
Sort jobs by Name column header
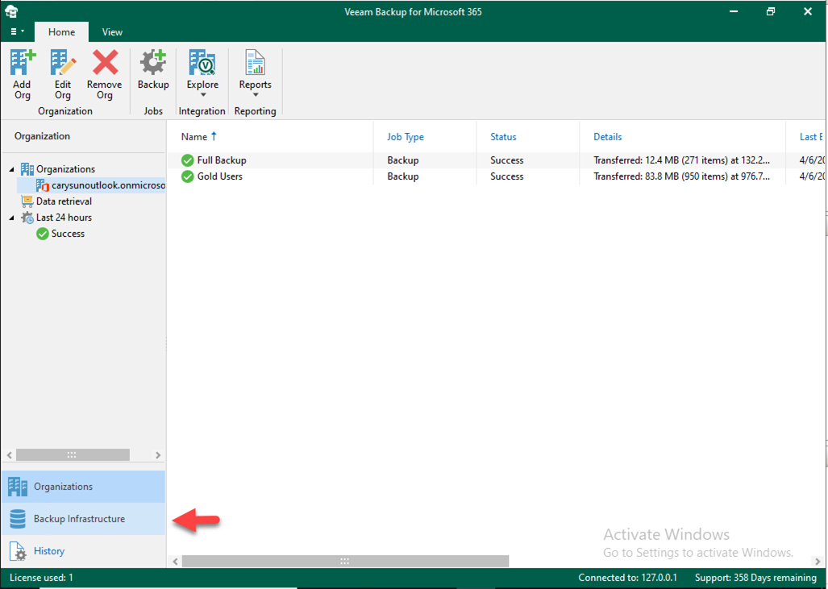pos(194,137)
